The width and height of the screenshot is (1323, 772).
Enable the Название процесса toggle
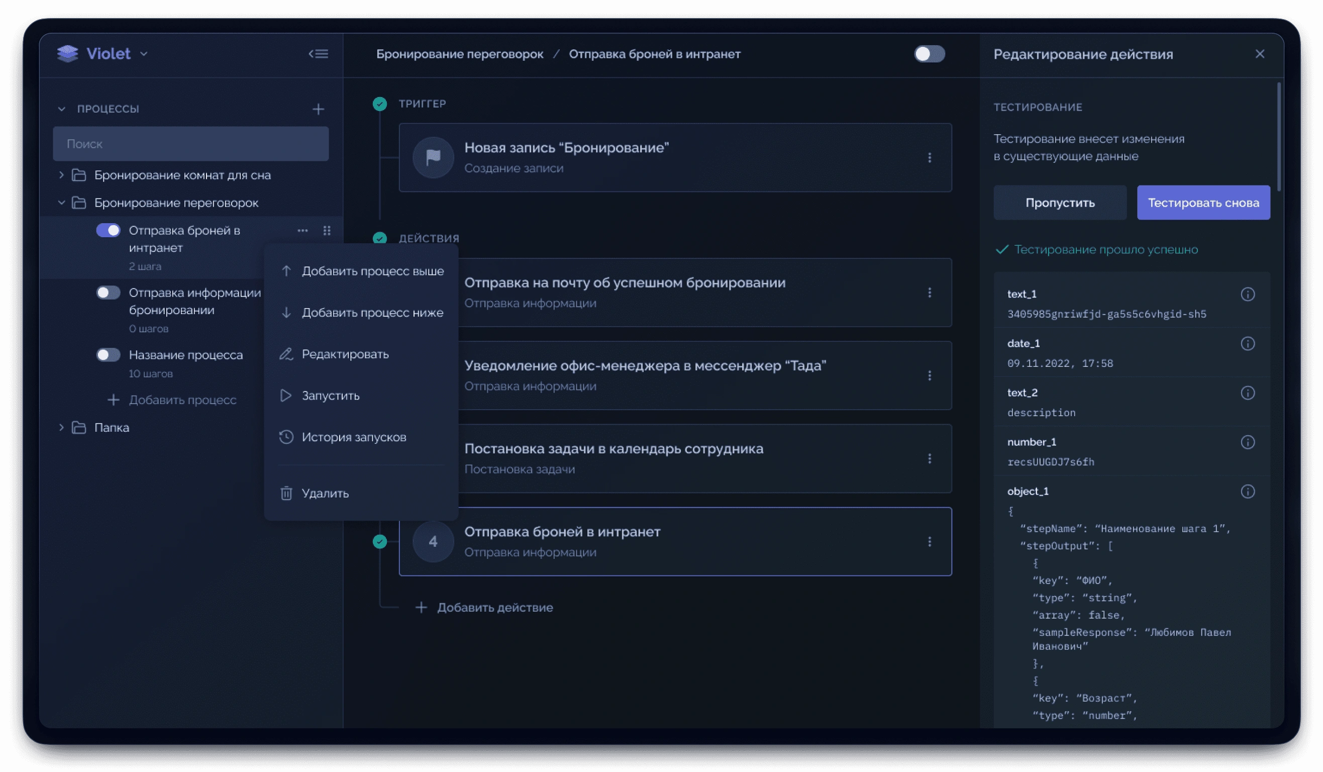[x=108, y=355]
